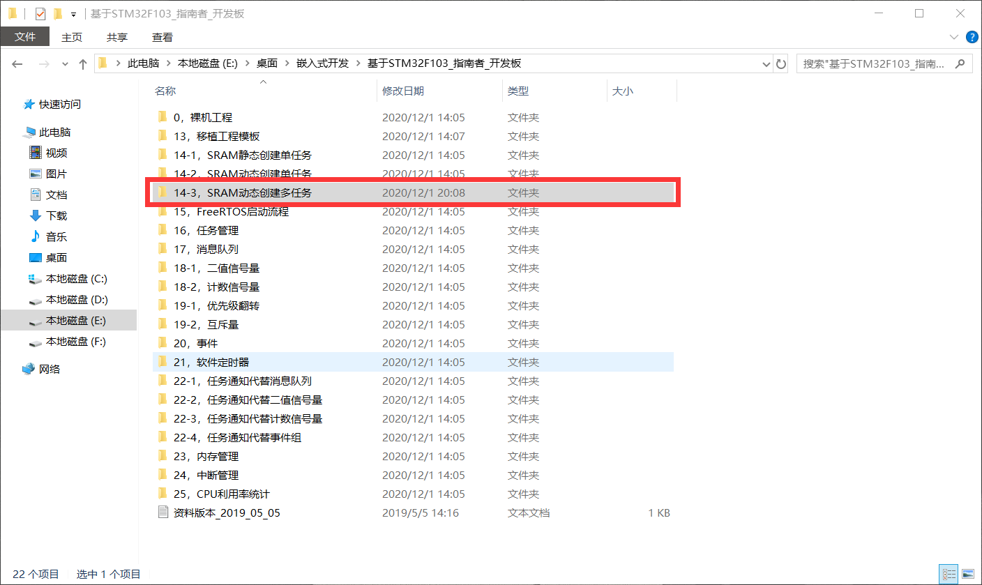
Task: Refresh the folder using the refresh icon
Action: pos(781,63)
